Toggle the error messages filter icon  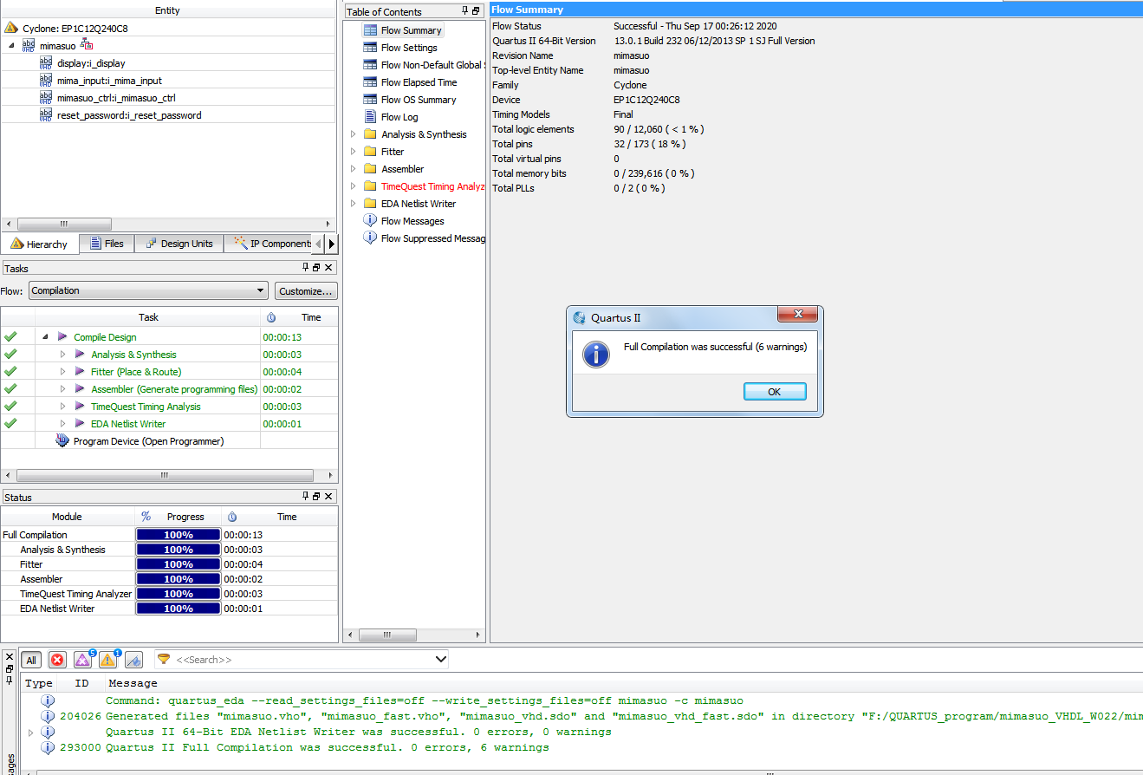(57, 660)
